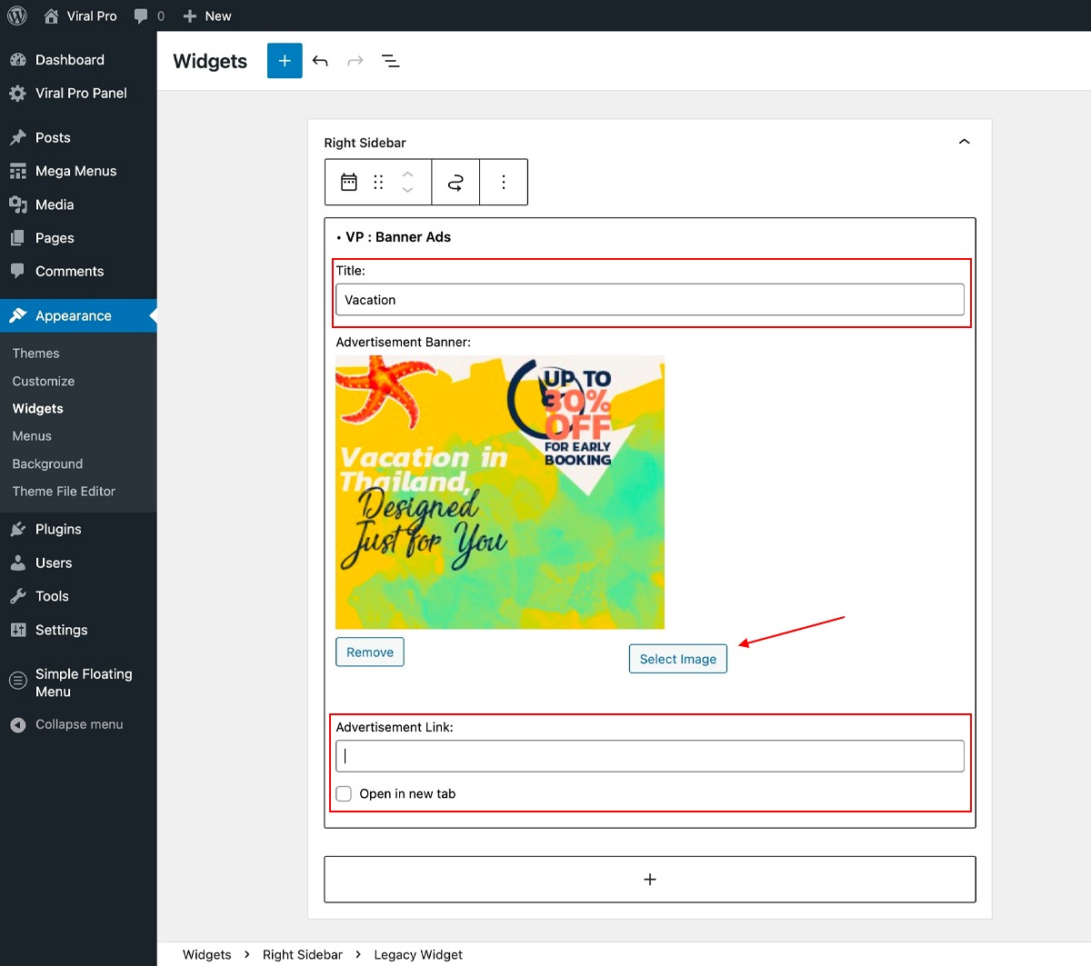
Task: Click Legacy Widget in the breadcrumb
Action: (418, 955)
